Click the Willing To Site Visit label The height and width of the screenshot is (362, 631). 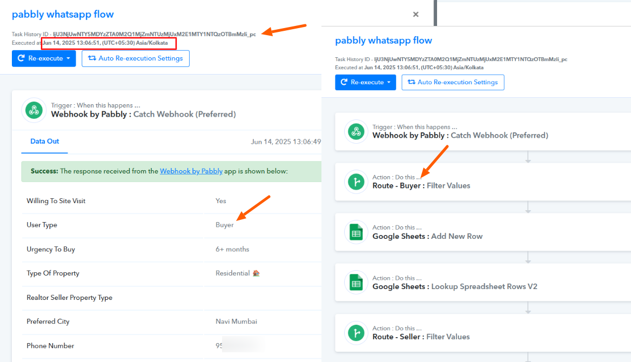point(56,201)
